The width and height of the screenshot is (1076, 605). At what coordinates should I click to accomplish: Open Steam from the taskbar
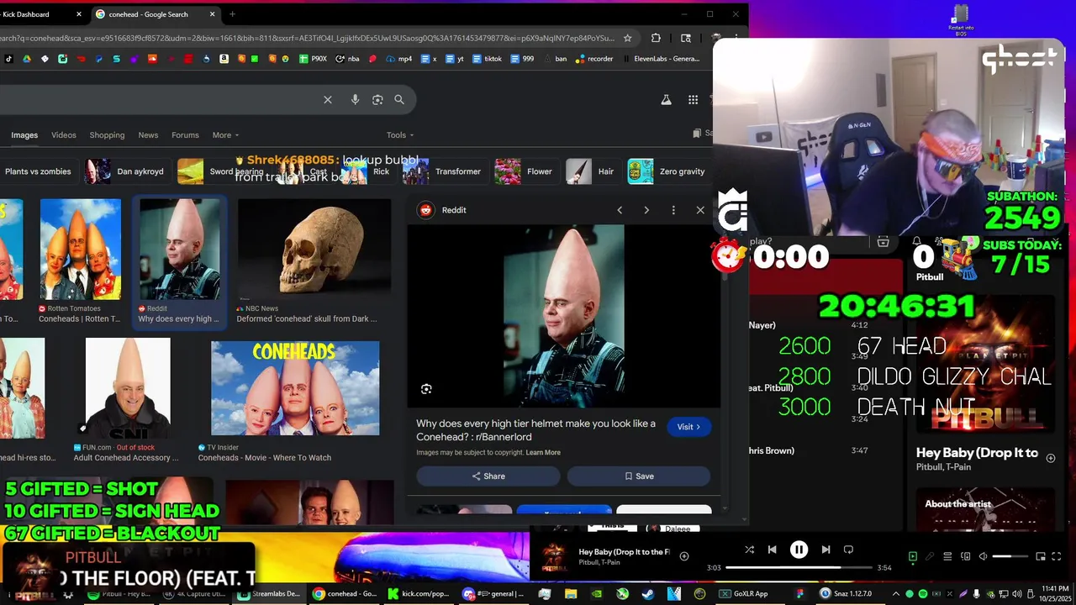click(647, 594)
